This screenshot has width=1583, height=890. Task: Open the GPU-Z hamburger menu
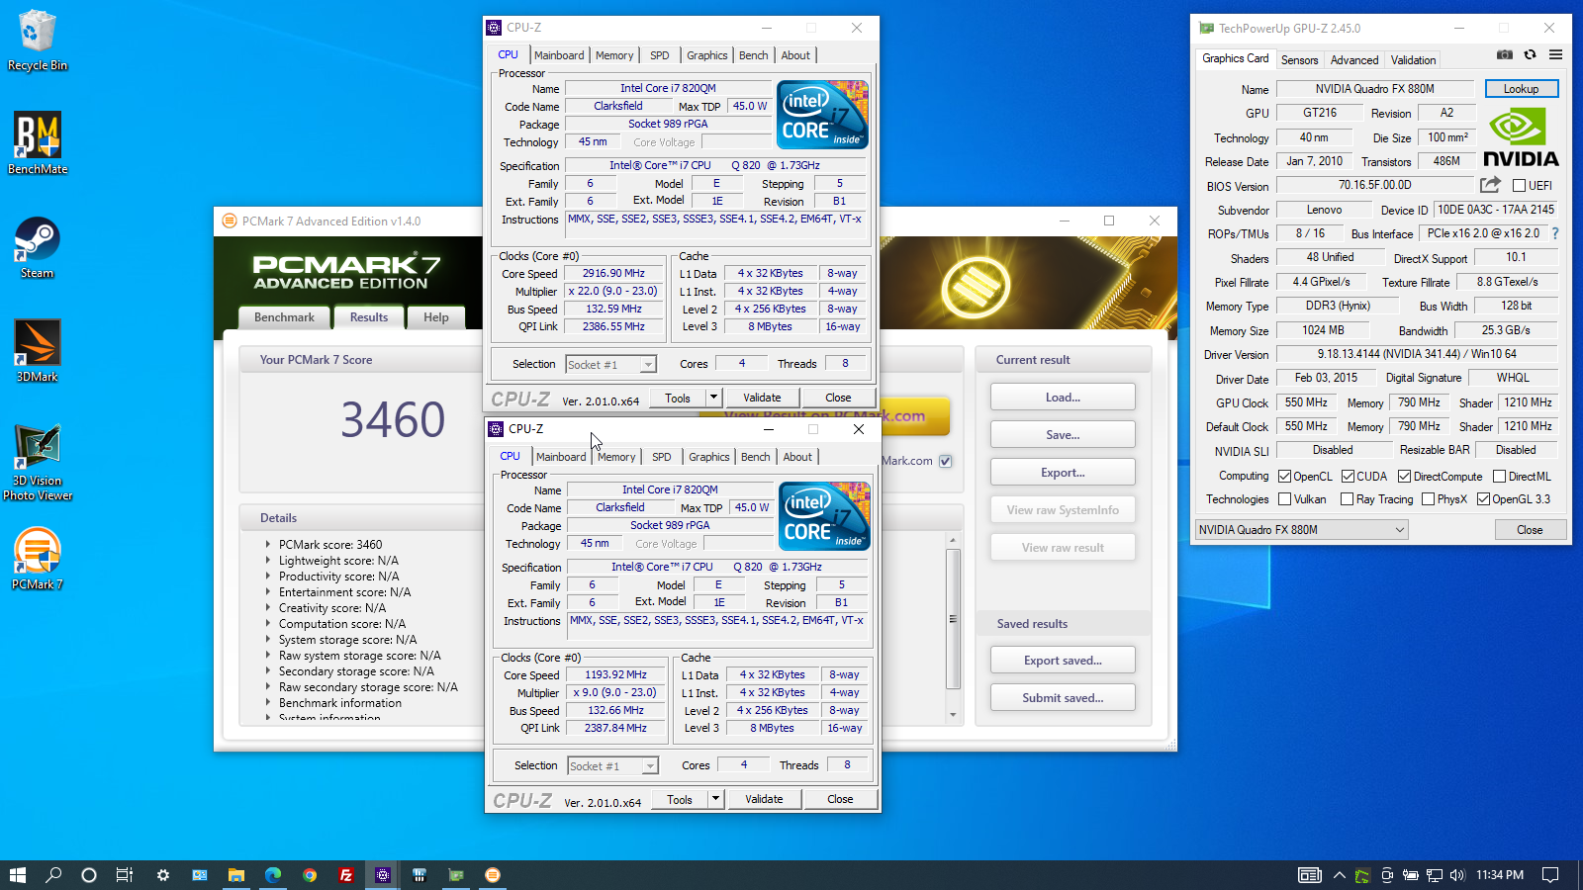(x=1555, y=54)
